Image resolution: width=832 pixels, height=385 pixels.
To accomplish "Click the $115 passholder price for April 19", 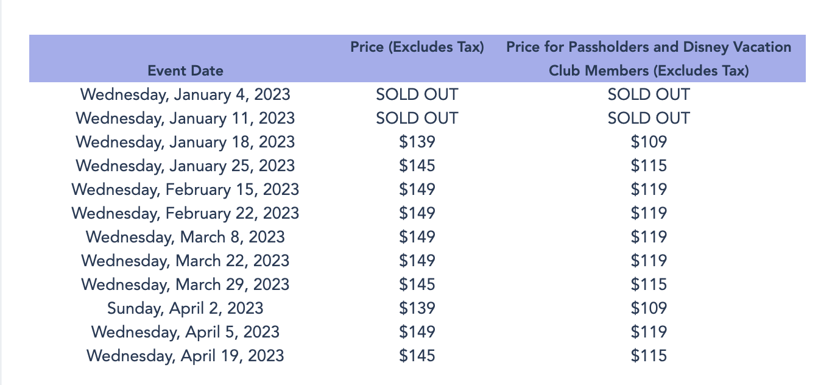I will pos(649,356).
